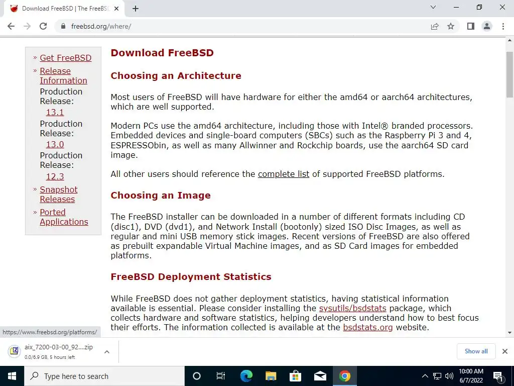
Task: Click Choosing an Image heading
Action: [x=161, y=196]
